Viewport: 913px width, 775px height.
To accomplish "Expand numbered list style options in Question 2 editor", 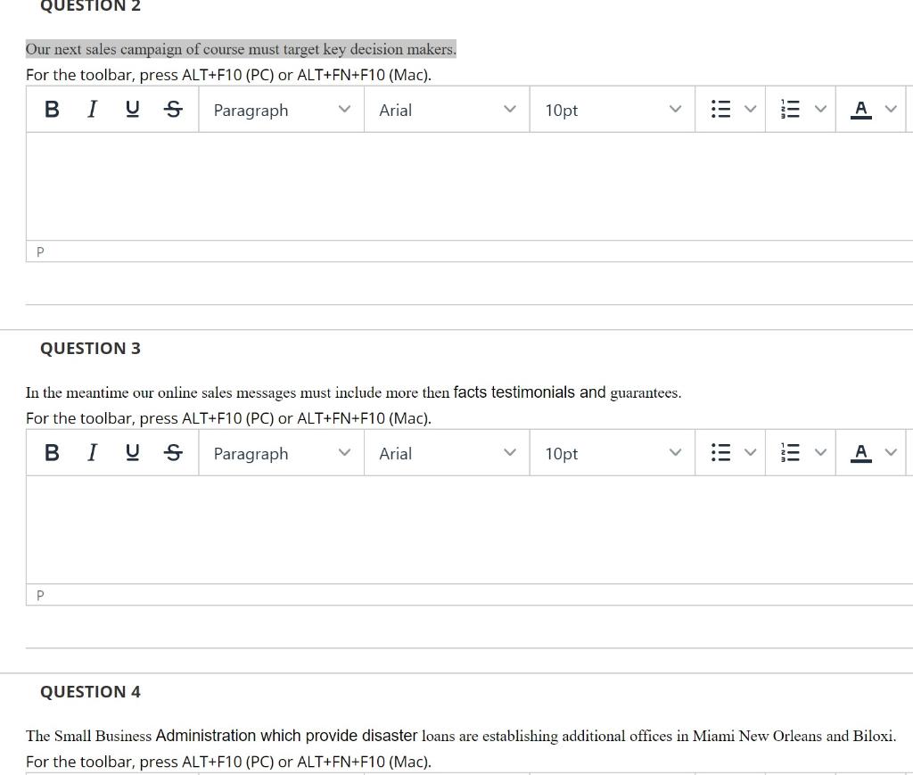I will [820, 109].
